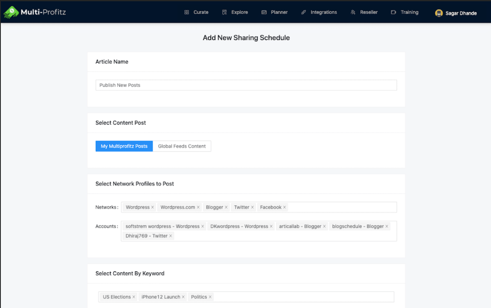Click the Explore search-document icon

tap(224, 12)
